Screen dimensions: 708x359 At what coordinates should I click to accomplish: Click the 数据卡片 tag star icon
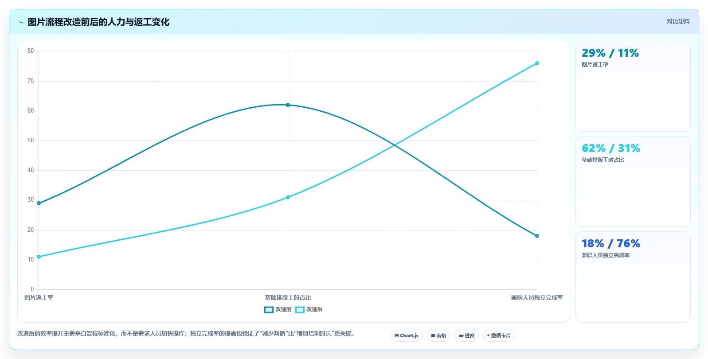point(488,336)
